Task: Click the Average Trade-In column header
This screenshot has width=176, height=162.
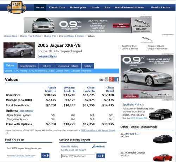Action: tap(70, 89)
